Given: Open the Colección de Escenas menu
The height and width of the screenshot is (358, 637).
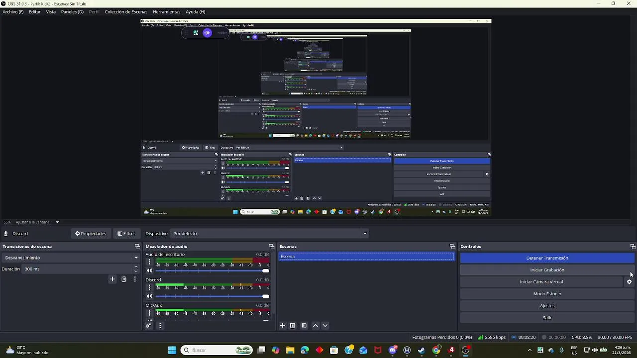Looking at the screenshot, I should pyautogui.click(x=126, y=11).
